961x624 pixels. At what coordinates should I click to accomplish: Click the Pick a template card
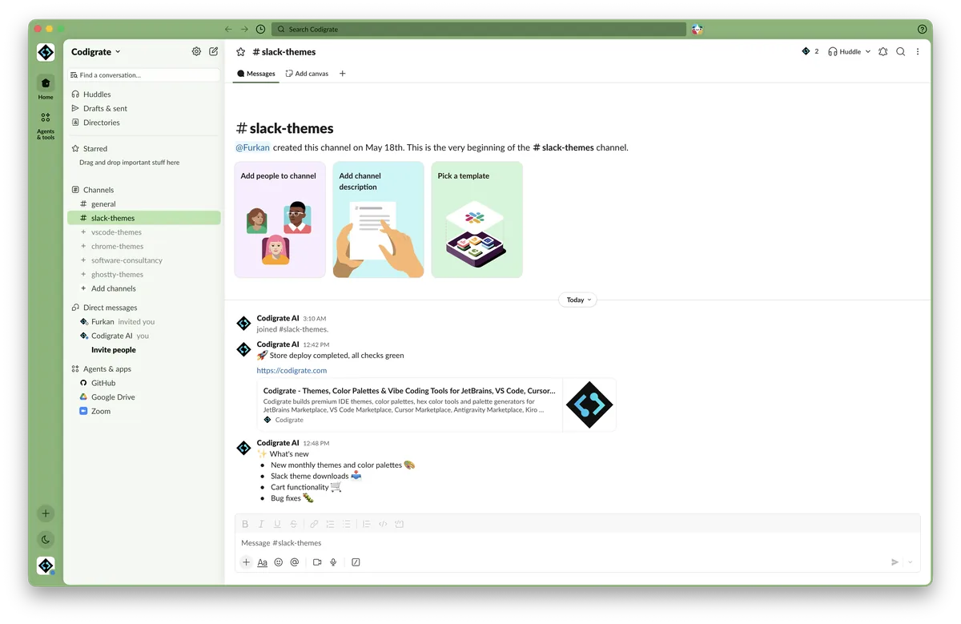[x=477, y=219]
